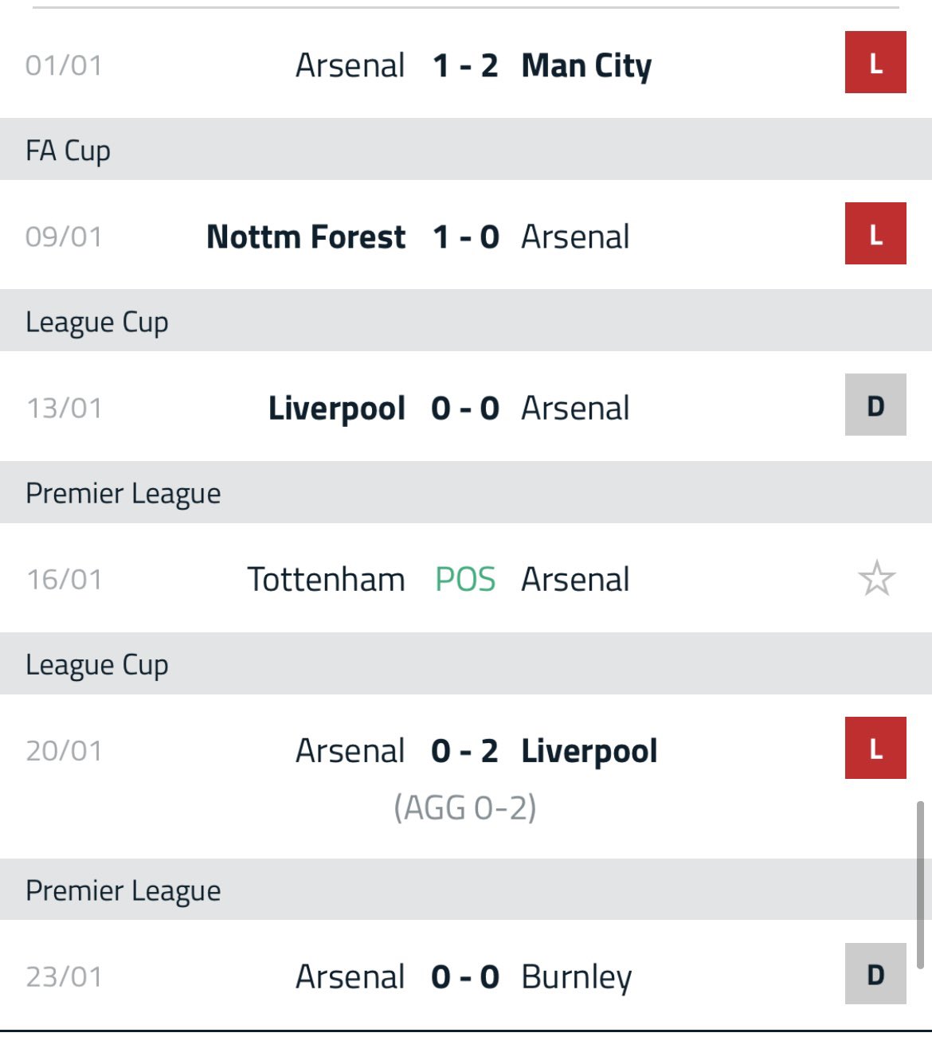Click the vertical scrollbar thumb

[921, 885]
